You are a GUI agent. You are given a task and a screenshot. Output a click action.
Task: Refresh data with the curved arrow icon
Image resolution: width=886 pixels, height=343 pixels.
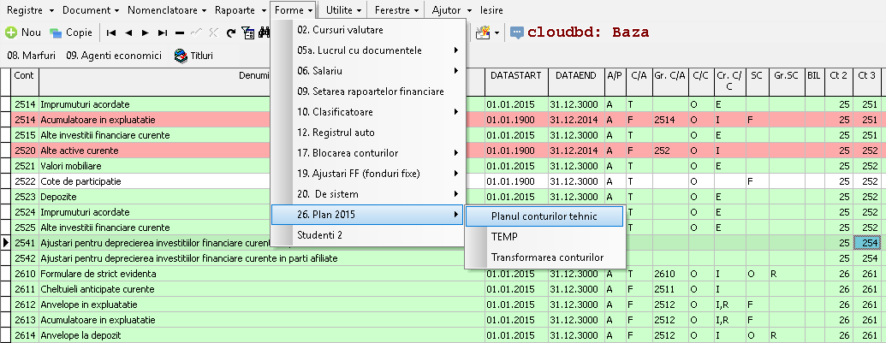point(230,33)
